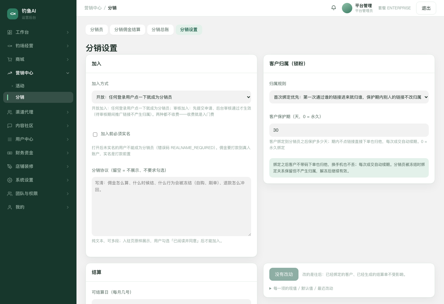Click the 钓鱼AI fish logo icon
Viewport: 444px width, 304px height.
(x=13, y=14)
